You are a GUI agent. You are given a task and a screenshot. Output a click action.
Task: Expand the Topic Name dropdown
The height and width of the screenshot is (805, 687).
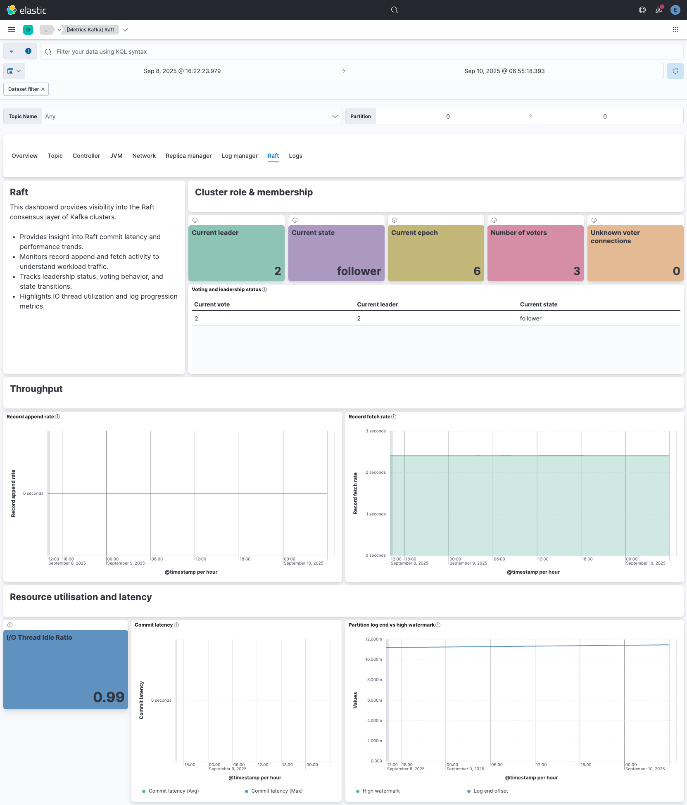[335, 116]
